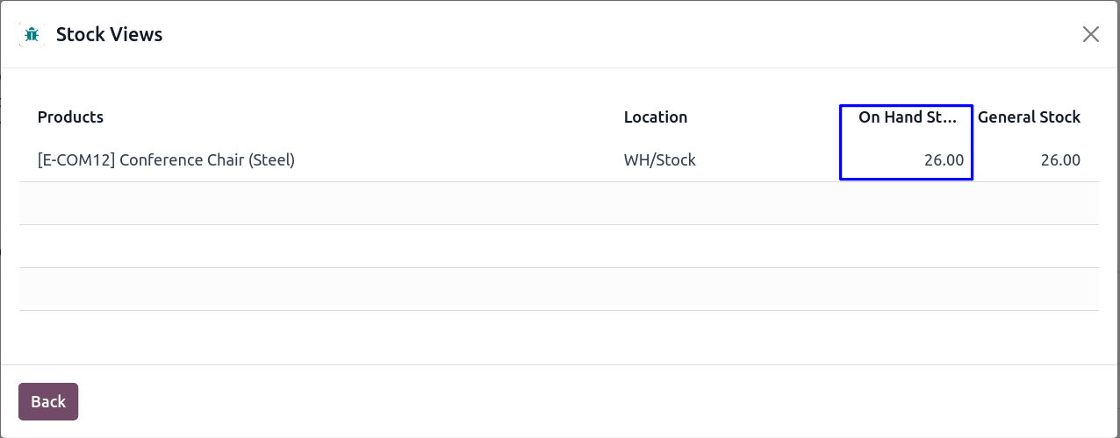
Task: Click the middle empty table row
Action: [558, 246]
